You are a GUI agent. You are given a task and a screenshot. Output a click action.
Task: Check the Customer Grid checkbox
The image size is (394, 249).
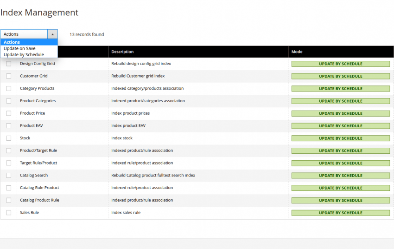(x=8, y=76)
